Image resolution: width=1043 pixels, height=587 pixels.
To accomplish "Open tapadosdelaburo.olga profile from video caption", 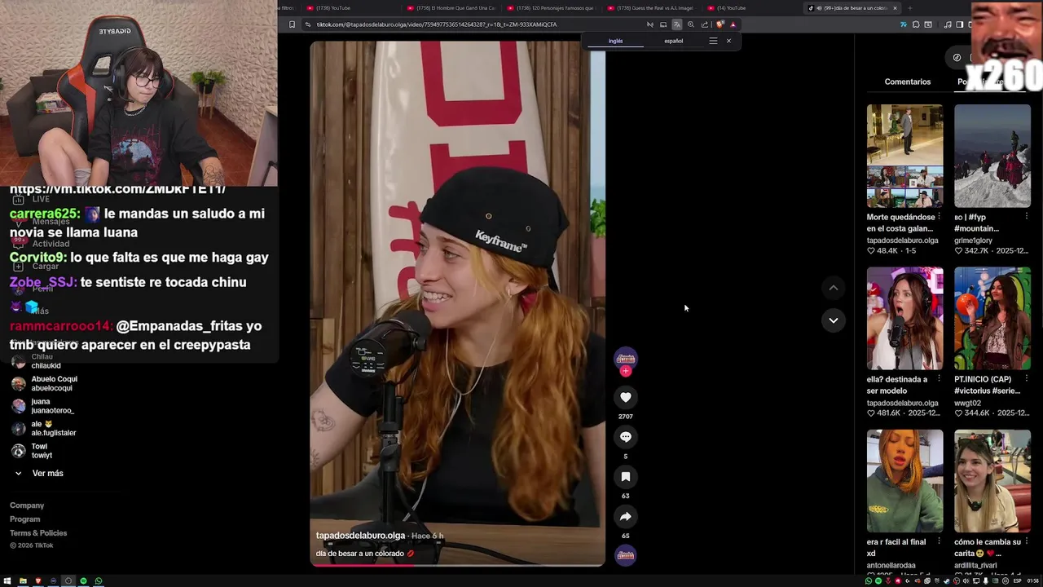I will click(x=360, y=536).
